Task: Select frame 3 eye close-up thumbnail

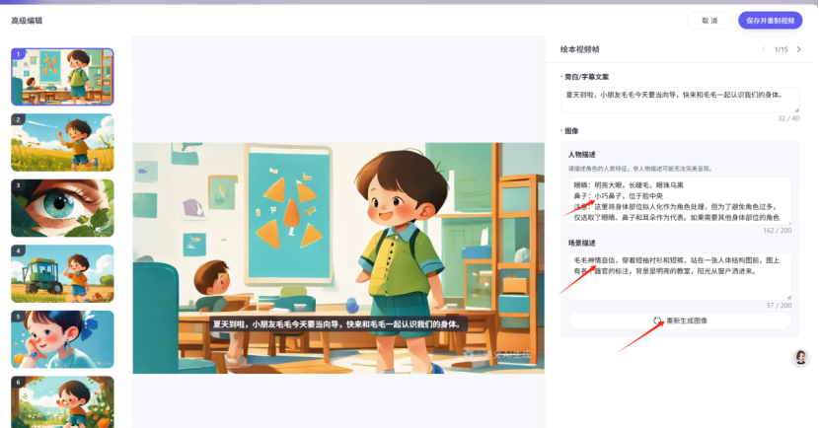Action: point(63,208)
